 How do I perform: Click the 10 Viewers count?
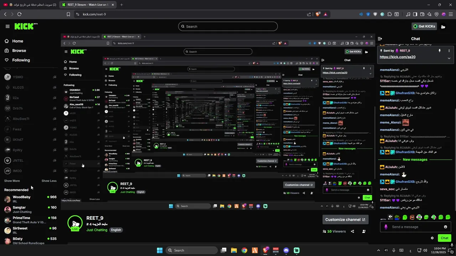pyautogui.click(x=334, y=231)
